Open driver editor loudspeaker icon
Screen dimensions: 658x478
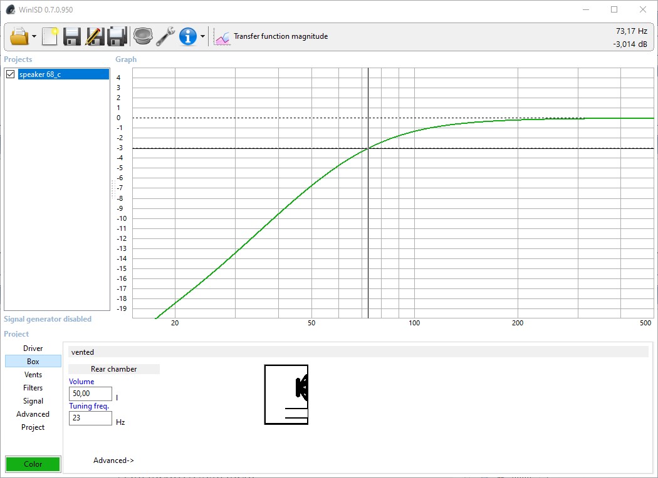coord(143,36)
